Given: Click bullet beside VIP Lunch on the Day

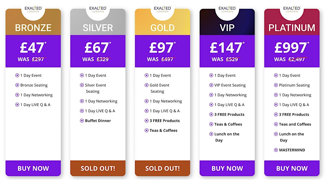Looking at the screenshot, I should pyautogui.click(x=211, y=134).
